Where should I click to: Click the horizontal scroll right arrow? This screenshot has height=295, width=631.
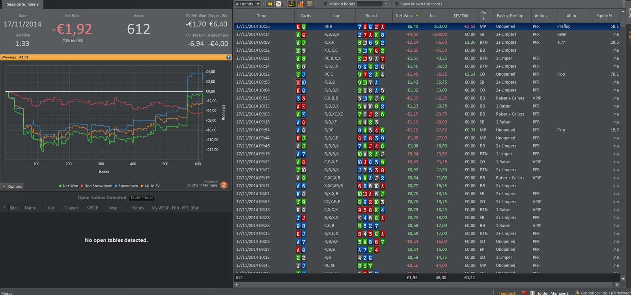click(x=617, y=284)
